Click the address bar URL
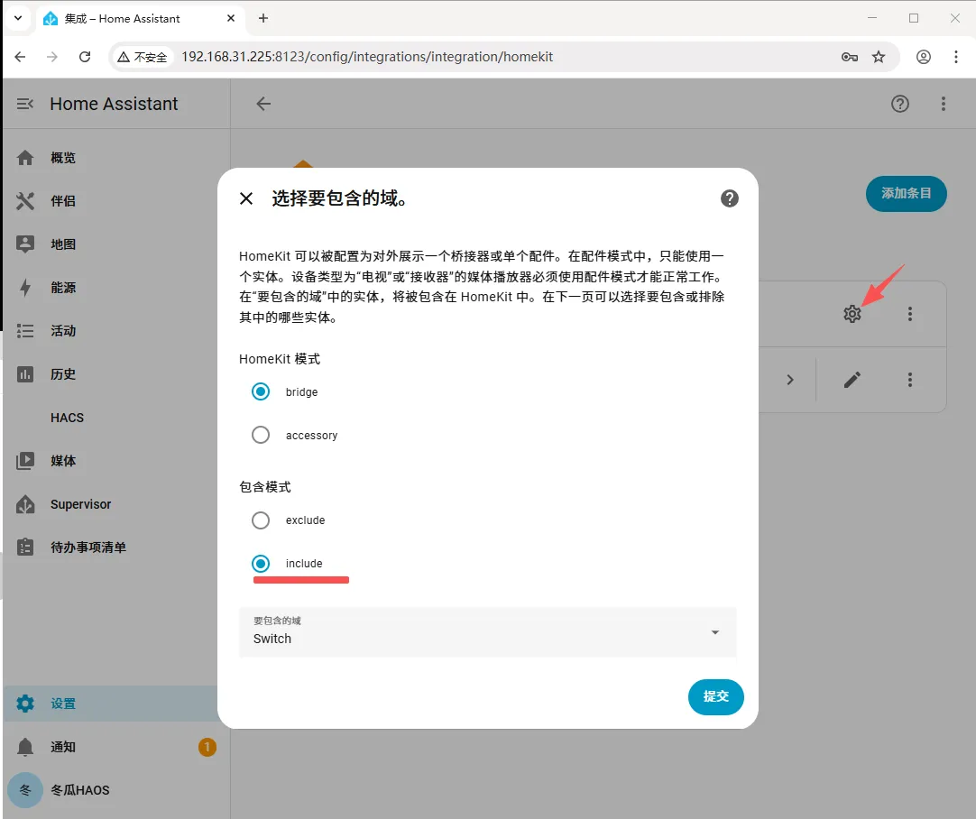The image size is (976, 819). click(x=367, y=57)
